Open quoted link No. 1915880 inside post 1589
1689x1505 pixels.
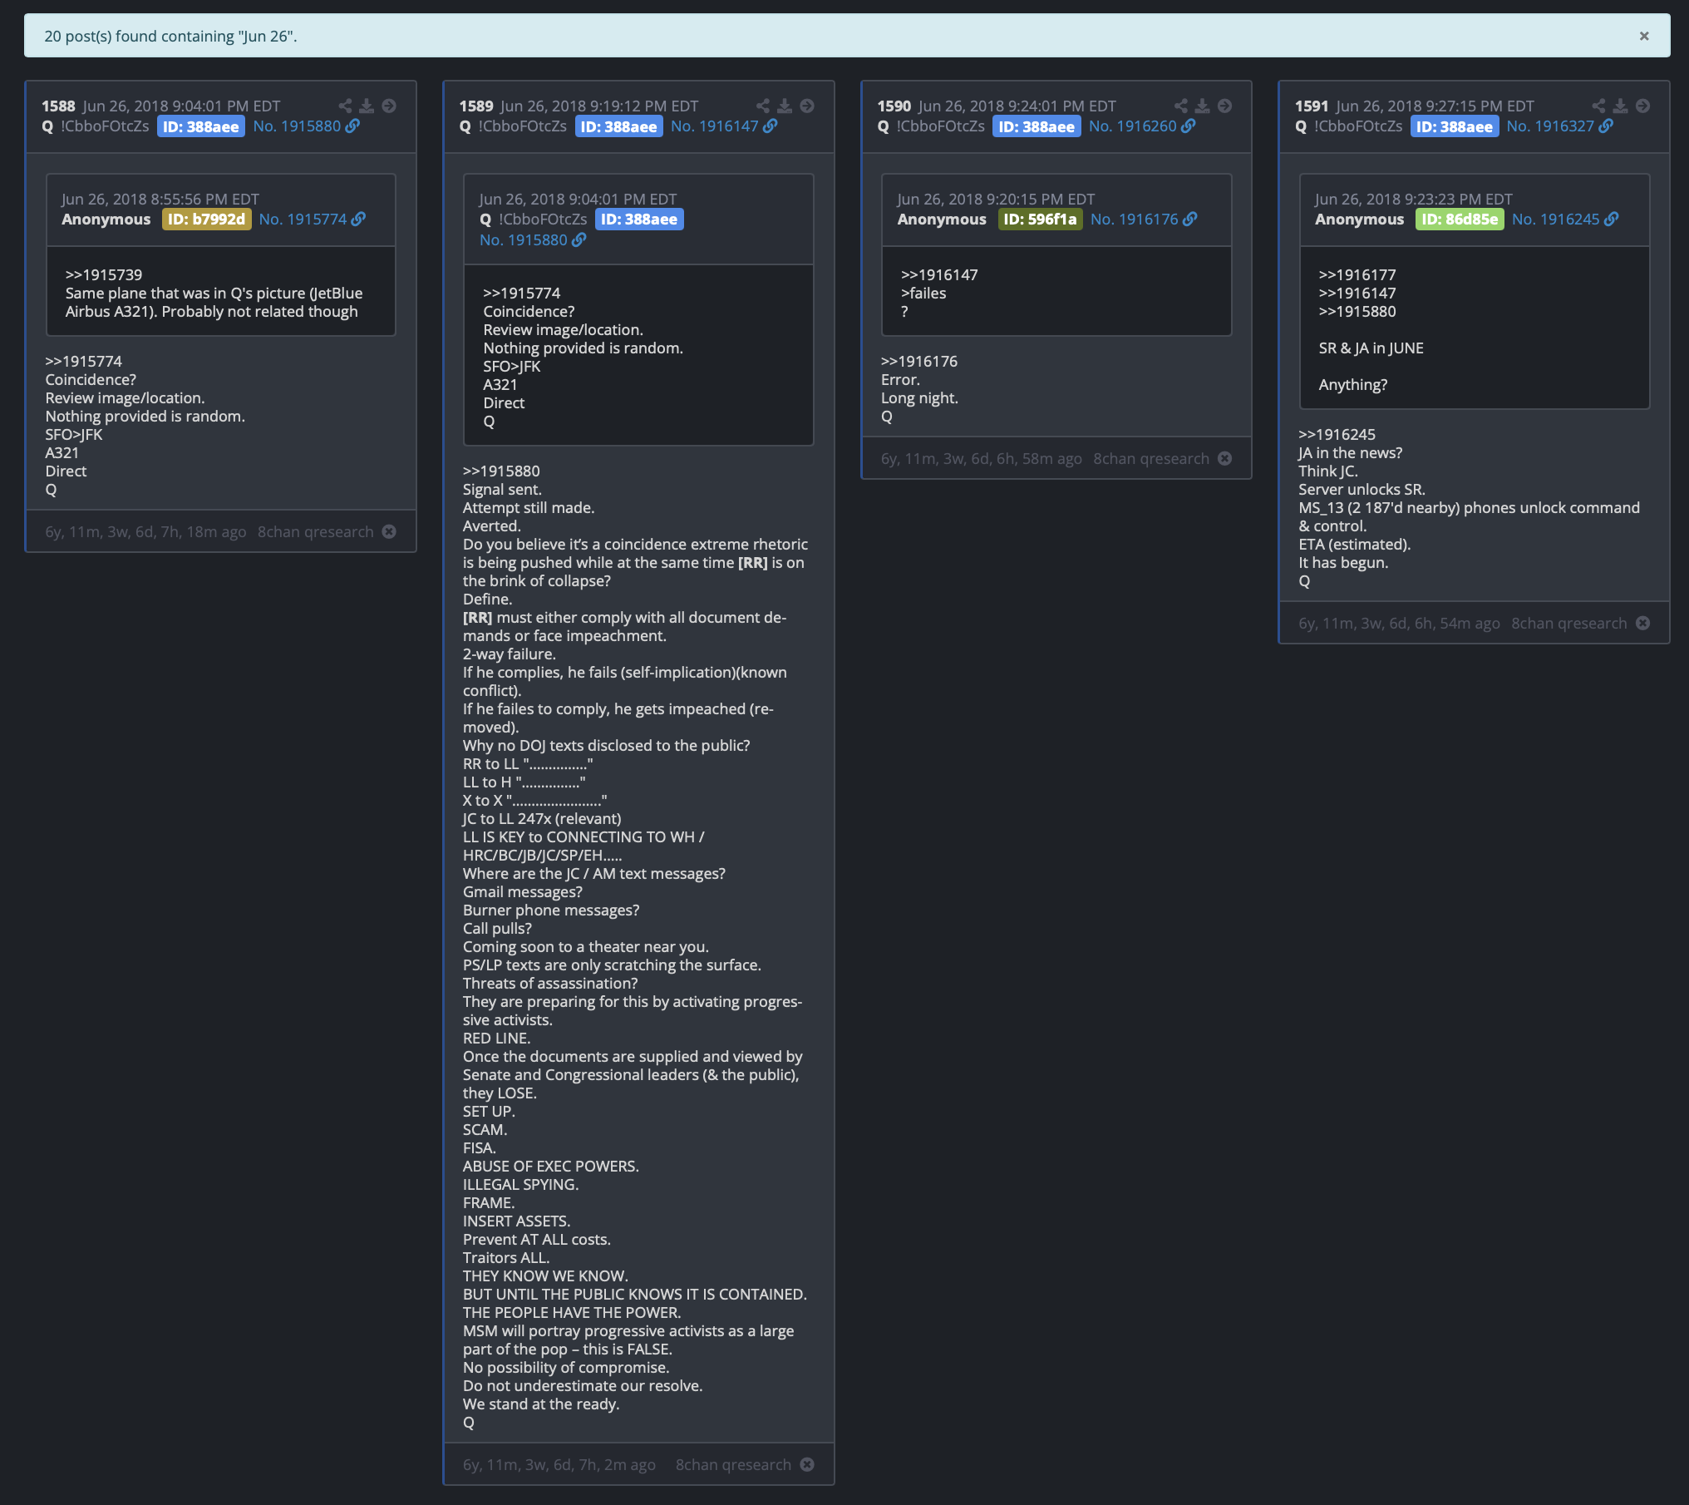tap(533, 240)
